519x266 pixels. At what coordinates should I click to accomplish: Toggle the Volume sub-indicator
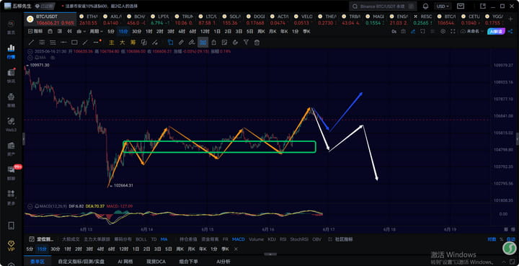point(256,239)
